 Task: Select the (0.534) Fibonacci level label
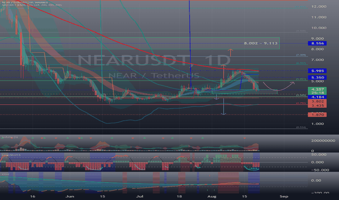tap(301, 127)
